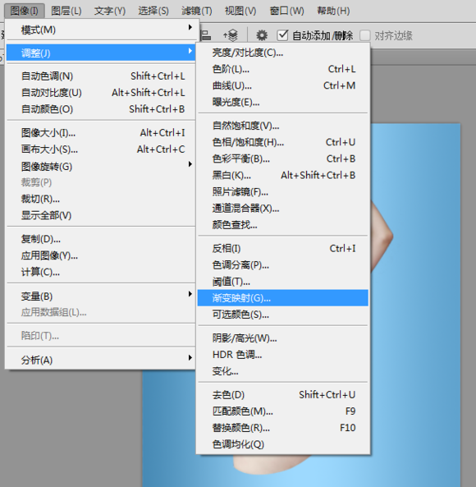The image size is (476, 487).
Task: Open 黑白(K)... adjustment
Action: [x=282, y=175]
